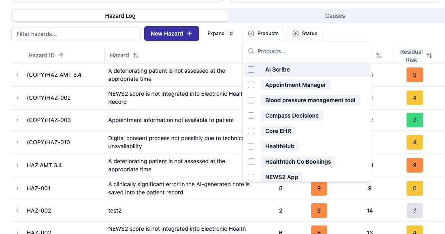Open the Products filter dropdown
The height and width of the screenshot is (234, 445).
[263, 34]
